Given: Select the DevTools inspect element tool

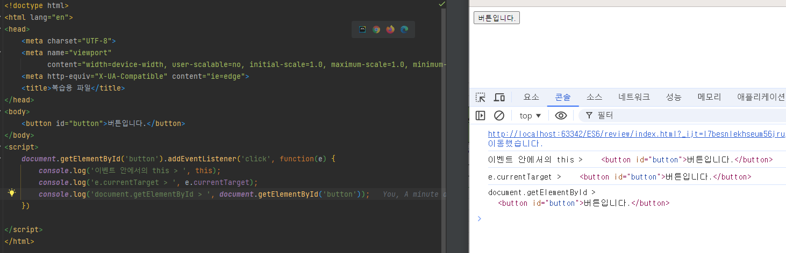Looking at the screenshot, I should tap(480, 98).
